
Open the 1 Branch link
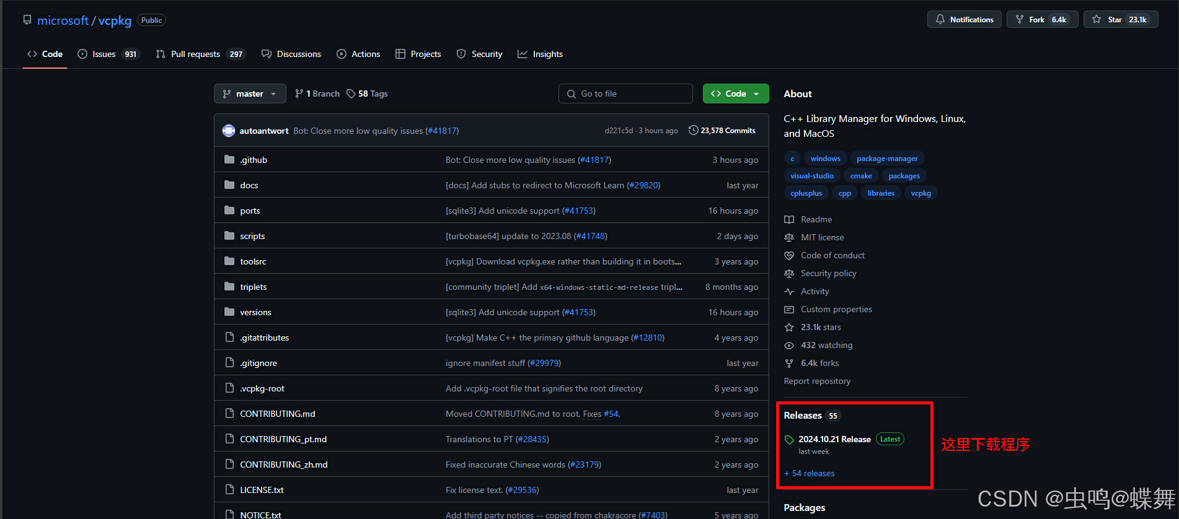[x=317, y=94]
